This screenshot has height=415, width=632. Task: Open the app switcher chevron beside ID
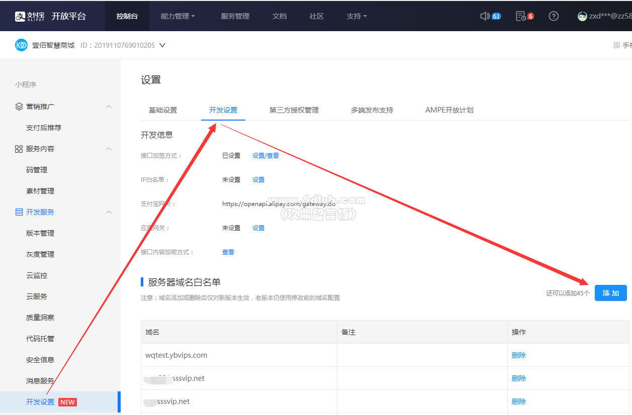(x=162, y=45)
